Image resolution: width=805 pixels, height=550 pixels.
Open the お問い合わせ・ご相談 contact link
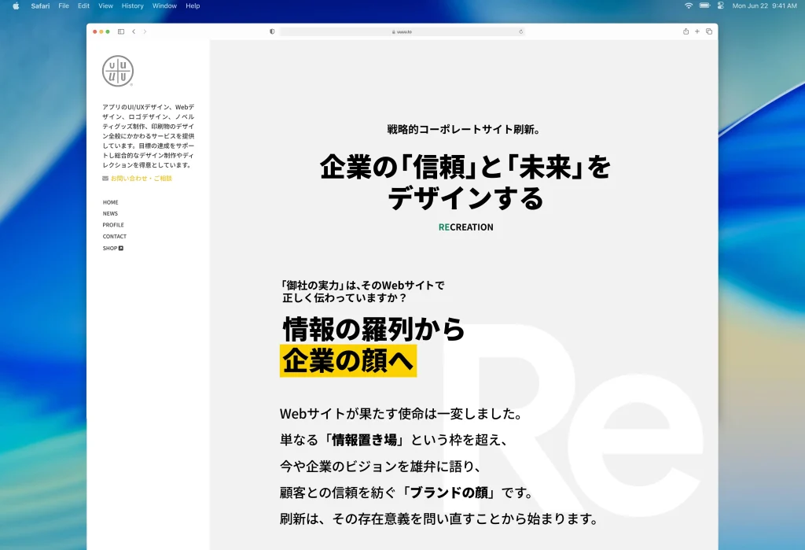coord(140,179)
